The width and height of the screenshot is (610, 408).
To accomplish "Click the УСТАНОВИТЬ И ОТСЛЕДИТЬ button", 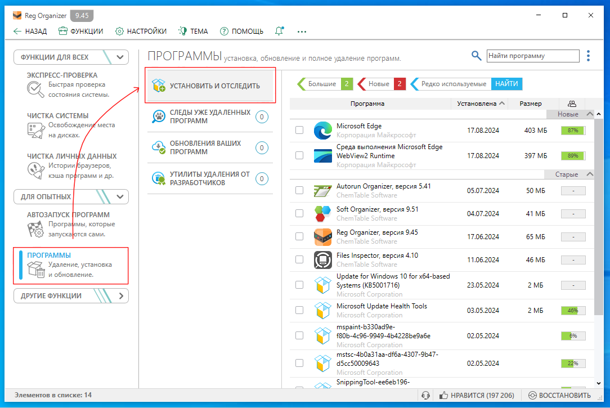I will coord(210,86).
